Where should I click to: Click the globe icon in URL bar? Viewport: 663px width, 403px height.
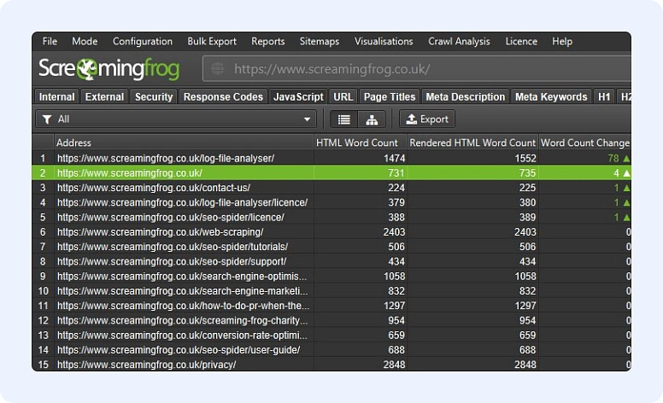tap(219, 69)
